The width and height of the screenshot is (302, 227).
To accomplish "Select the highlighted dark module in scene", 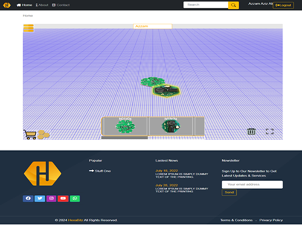I will coord(166,91).
